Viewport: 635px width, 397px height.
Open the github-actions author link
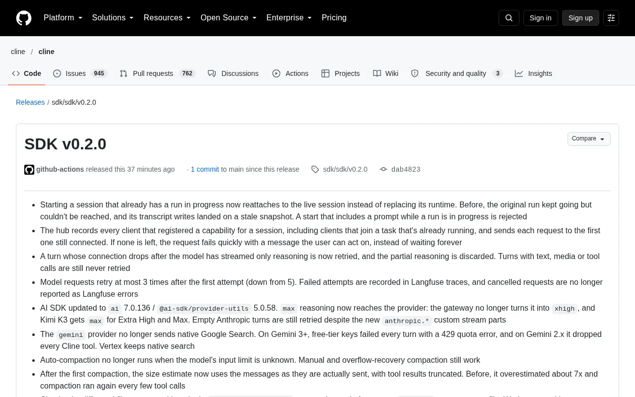pyautogui.click(x=60, y=169)
